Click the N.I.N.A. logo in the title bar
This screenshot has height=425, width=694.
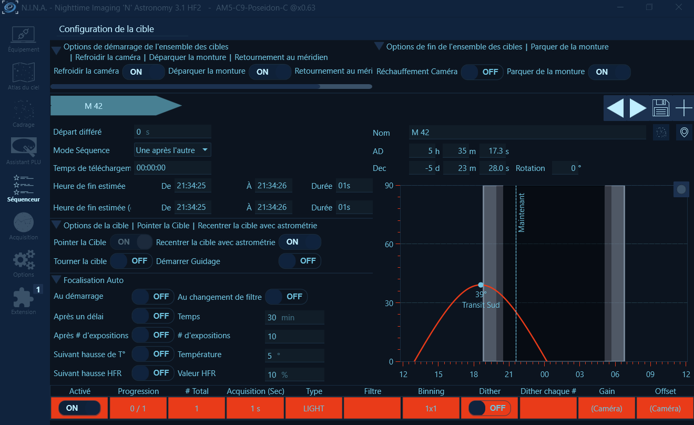11,7
